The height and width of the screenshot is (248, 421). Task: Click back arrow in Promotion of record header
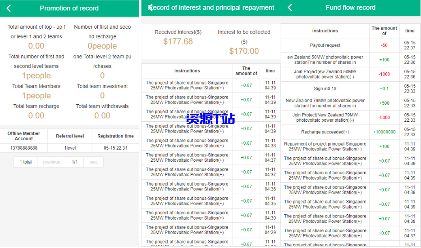click(x=9, y=8)
